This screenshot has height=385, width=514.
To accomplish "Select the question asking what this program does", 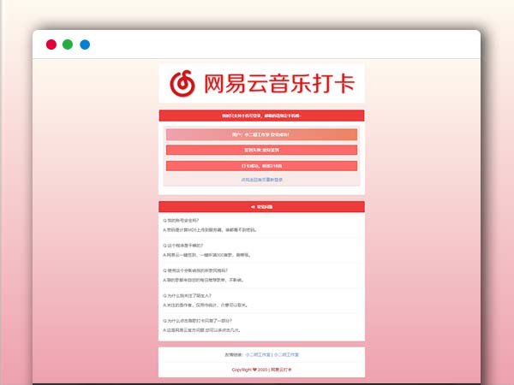I will pos(183,246).
